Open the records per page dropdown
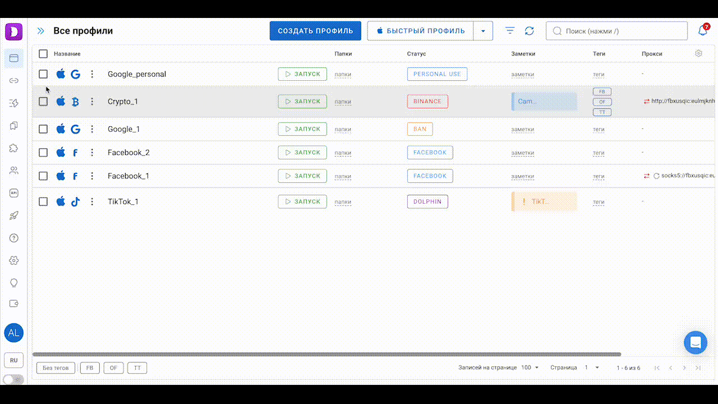 (530, 368)
